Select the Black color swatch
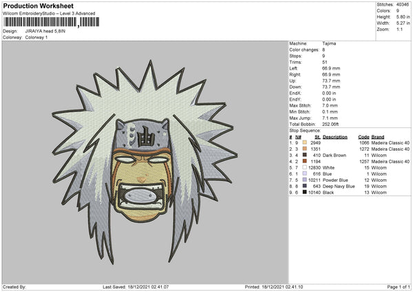The width and height of the screenshot is (413, 292). (304, 192)
